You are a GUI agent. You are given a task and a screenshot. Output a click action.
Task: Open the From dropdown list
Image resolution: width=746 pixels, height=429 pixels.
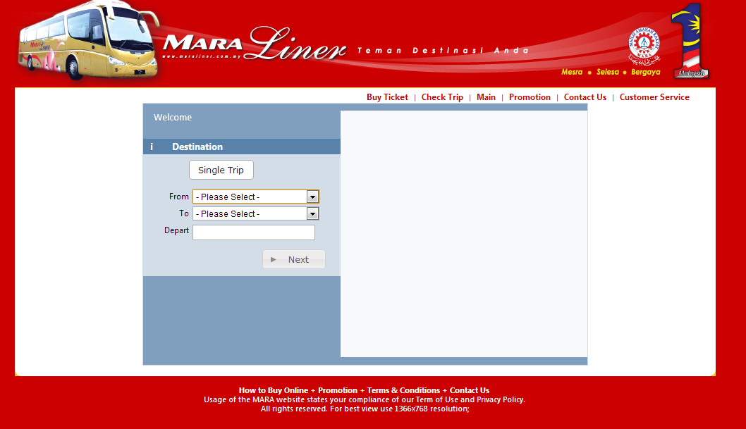pos(255,197)
